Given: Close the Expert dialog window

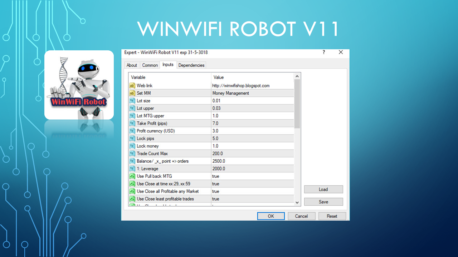Looking at the screenshot, I should coord(341,52).
